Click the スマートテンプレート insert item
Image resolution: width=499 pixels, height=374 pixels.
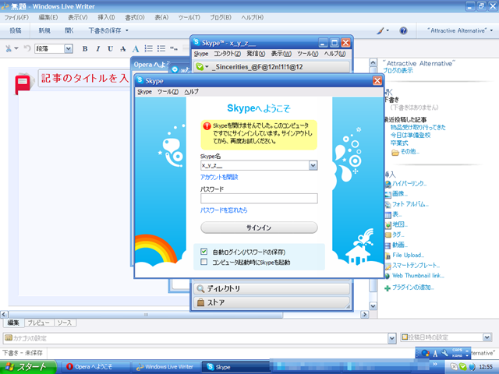click(416, 266)
